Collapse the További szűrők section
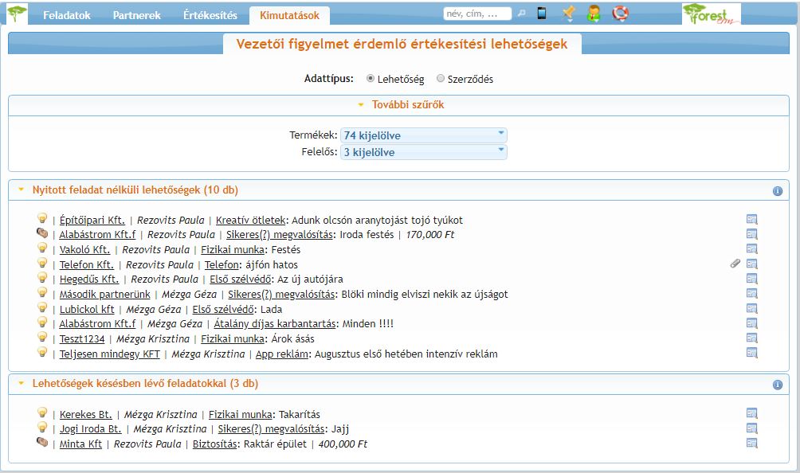Image resolution: width=800 pixels, height=473 pixels. click(x=400, y=105)
